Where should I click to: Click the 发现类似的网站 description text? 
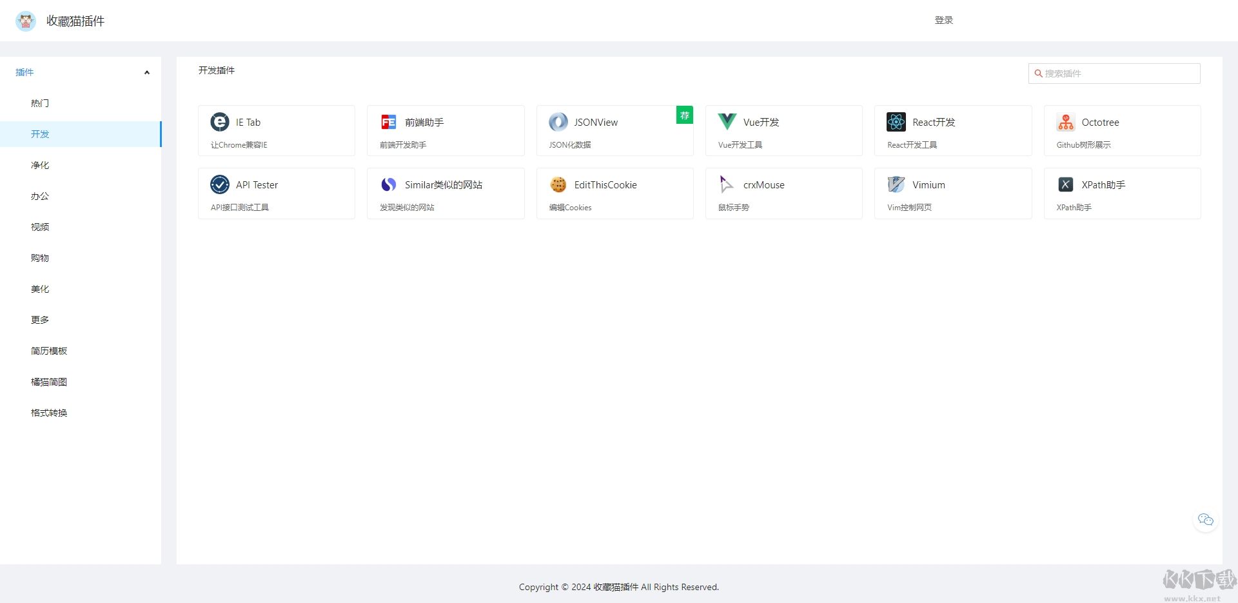(x=407, y=207)
